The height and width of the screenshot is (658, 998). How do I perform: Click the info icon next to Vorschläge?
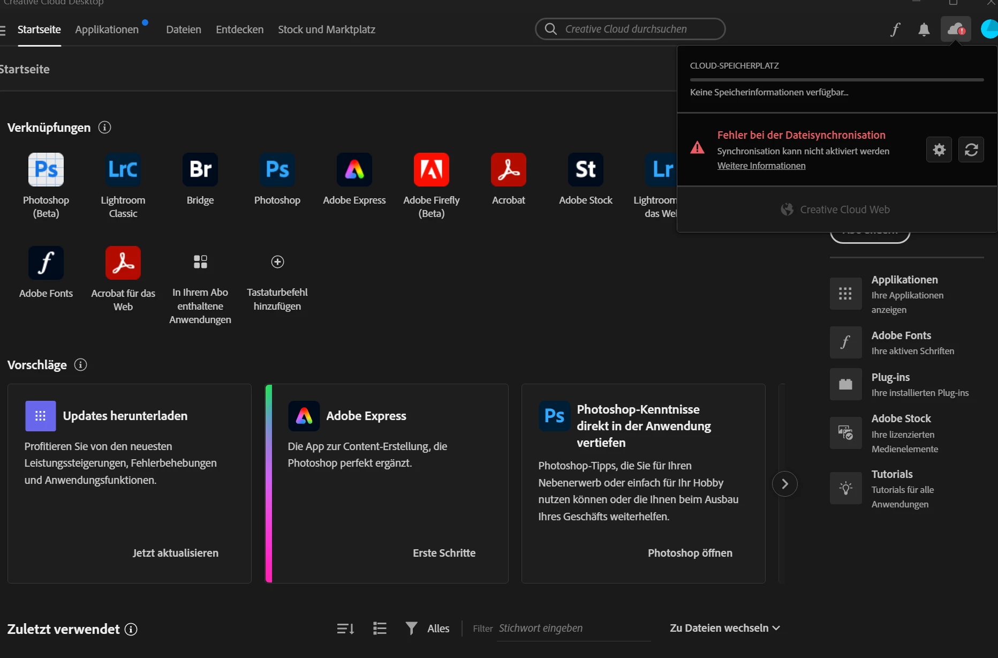click(81, 365)
